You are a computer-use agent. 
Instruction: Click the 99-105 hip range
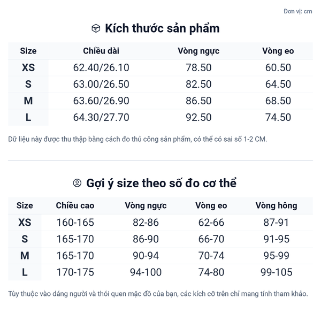(x=276, y=272)
